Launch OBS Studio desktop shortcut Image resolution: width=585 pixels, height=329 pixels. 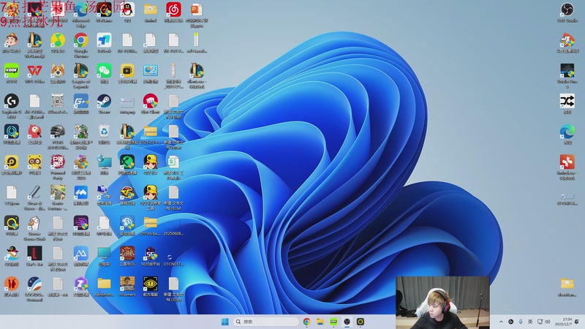[567, 10]
